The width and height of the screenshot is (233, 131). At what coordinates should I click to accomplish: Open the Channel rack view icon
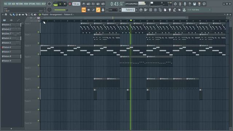coord(150,10)
